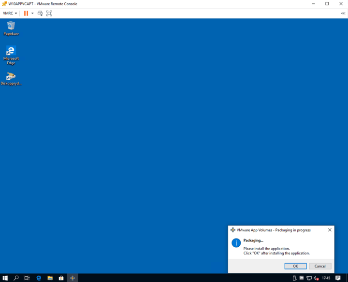Select the Diskopprydding desktop shortcut
This screenshot has width=348, height=282.
tap(11, 79)
